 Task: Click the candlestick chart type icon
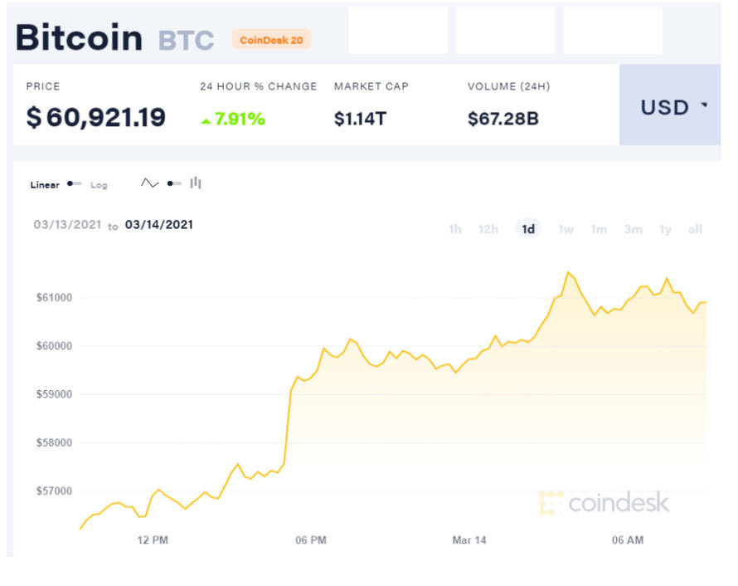(x=196, y=183)
